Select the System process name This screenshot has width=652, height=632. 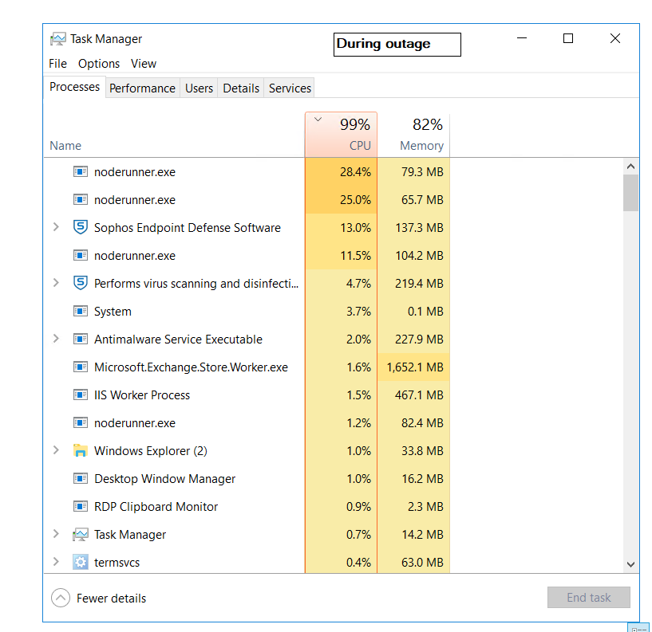tap(113, 312)
